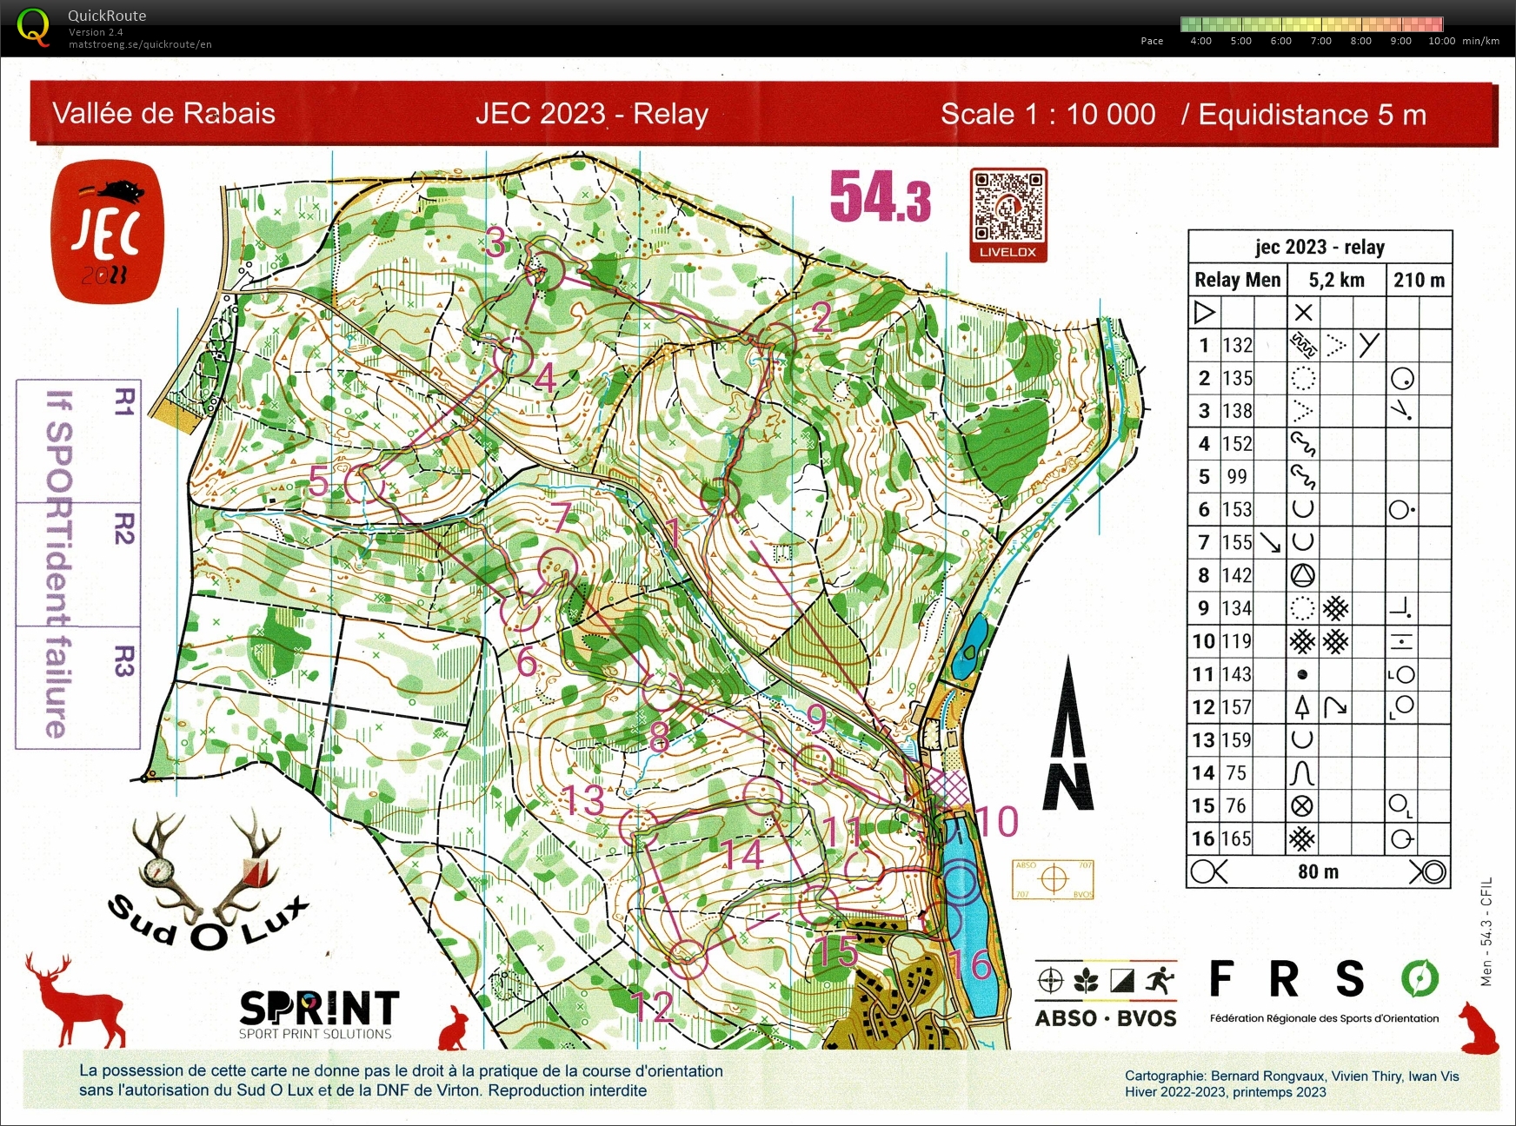Click the purple course number 54.3
Image resolution: width=1516 pixels, height=1126 pixels.
pyautogui.click(x=880, y=197)
